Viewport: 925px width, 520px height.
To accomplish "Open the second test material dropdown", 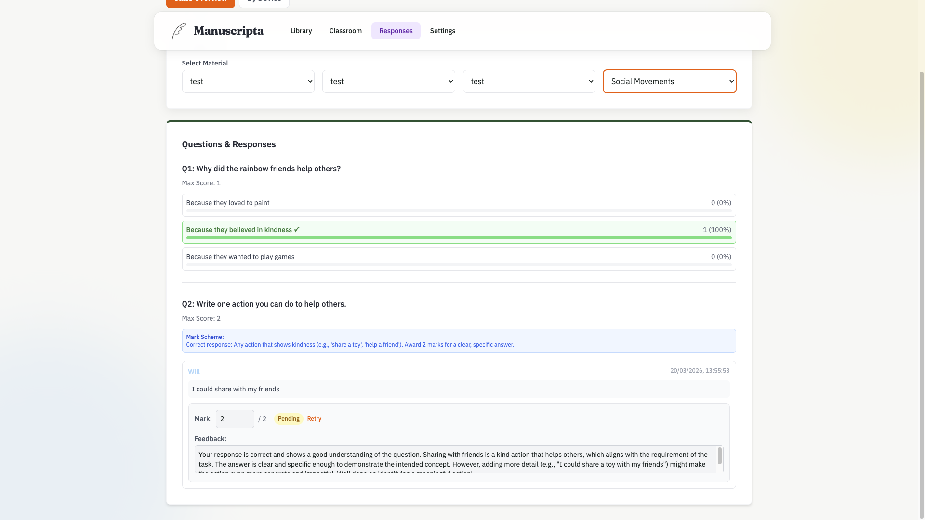I will click(388, 81).
